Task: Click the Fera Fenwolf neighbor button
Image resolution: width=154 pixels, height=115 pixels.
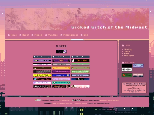Action: coord(127,70)
